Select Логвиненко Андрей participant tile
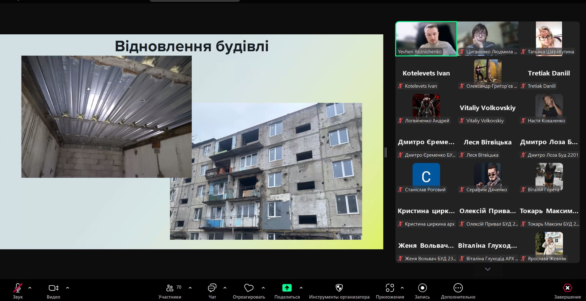 (x=426, y=108)
